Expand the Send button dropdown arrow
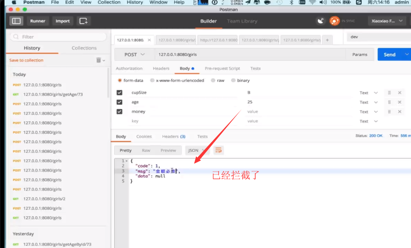411x248 pixels. (406, 55)
